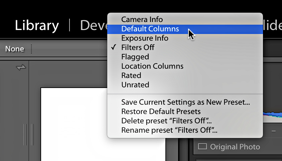This screenshot has width=282, height=161.
Task: Click the swap arrows icon in left strip
Action: click(21, 67)
